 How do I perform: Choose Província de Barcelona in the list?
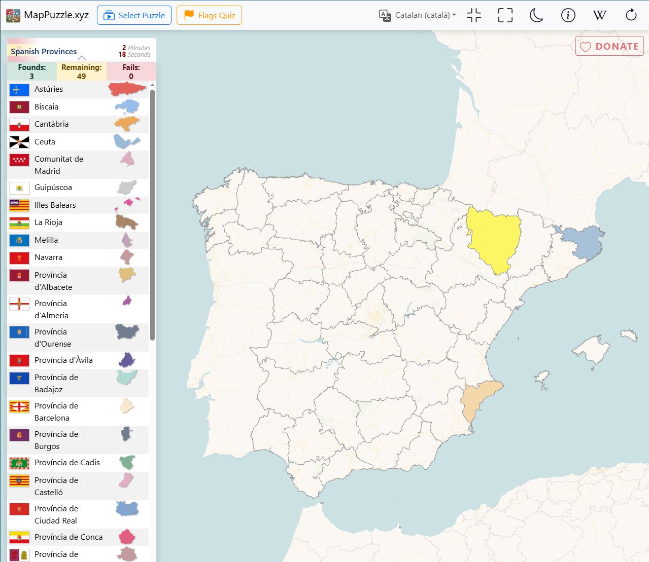pyautogui.click(x=56, y=411)
